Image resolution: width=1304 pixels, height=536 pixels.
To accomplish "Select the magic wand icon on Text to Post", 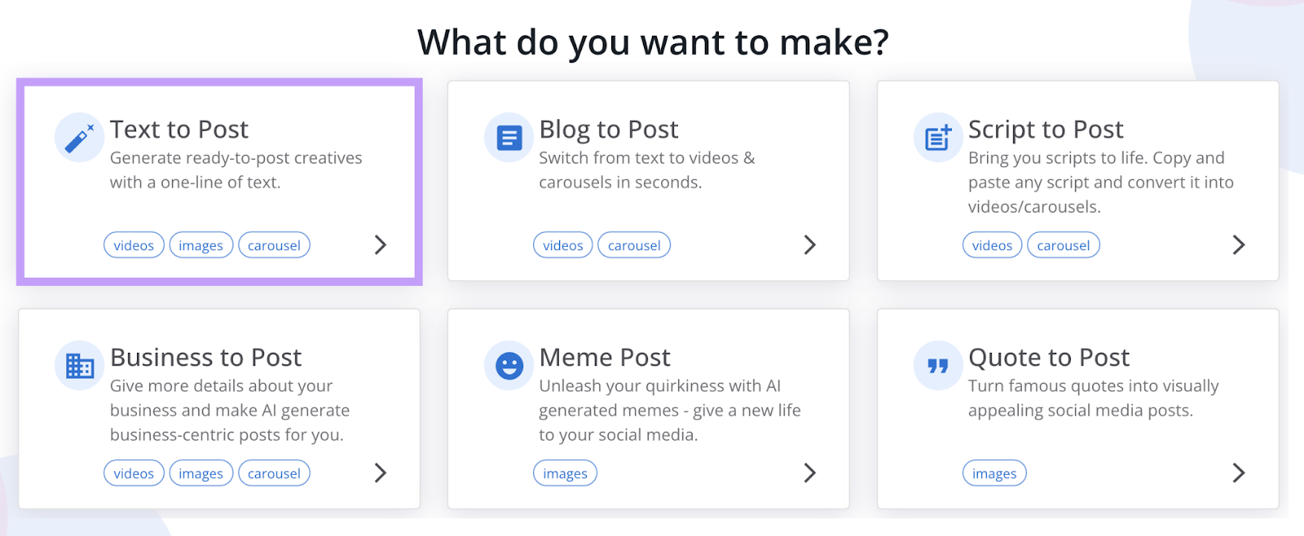I will click(x=77, y=137).
